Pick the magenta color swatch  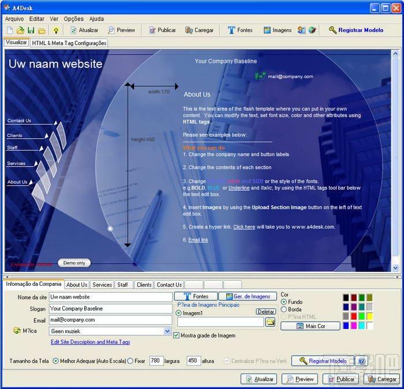tap(354, 326)
